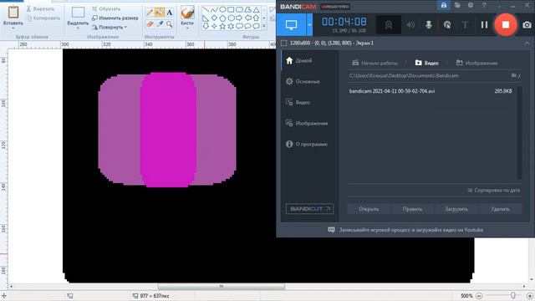
Task: Pick the Oval shape from shapes gallery
Action: pos(222,10)
